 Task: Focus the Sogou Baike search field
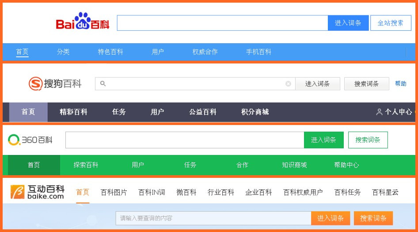tap(195, 84)
